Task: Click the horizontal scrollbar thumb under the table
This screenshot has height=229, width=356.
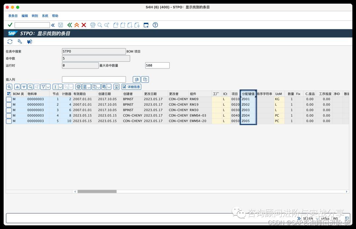Action: 97,191
